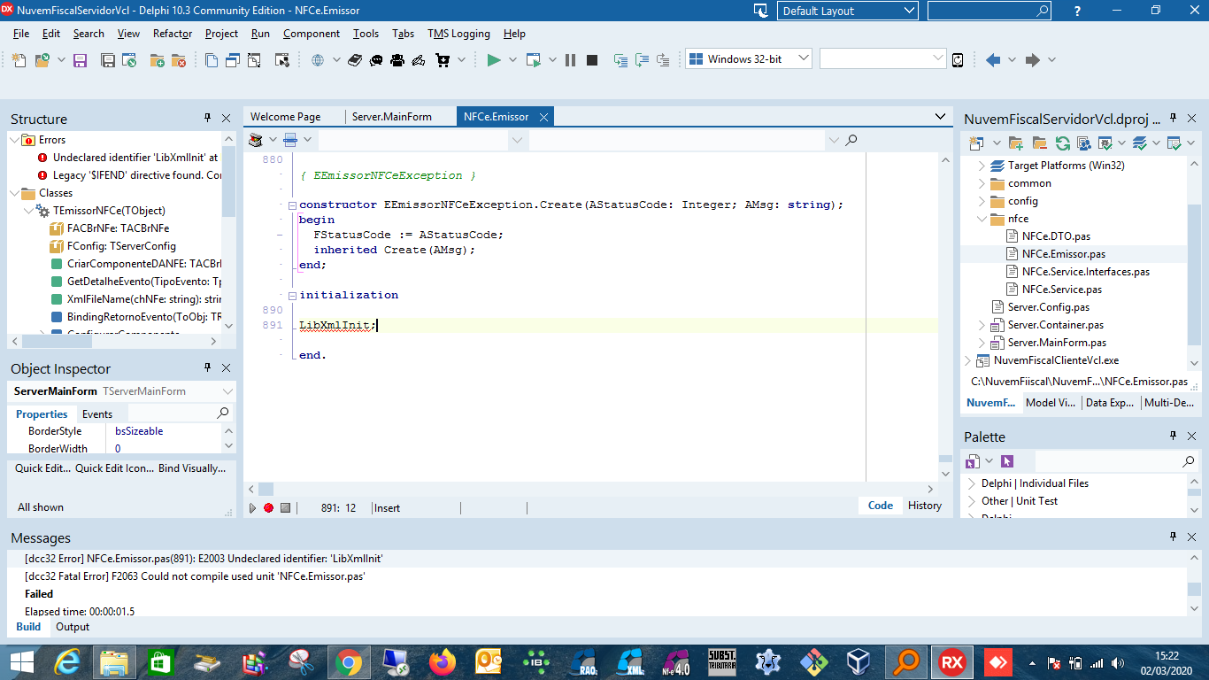Click Add New Project icon in Projects panel
The width and height of the screenshot is (1209, 680).
pos(976,143)
